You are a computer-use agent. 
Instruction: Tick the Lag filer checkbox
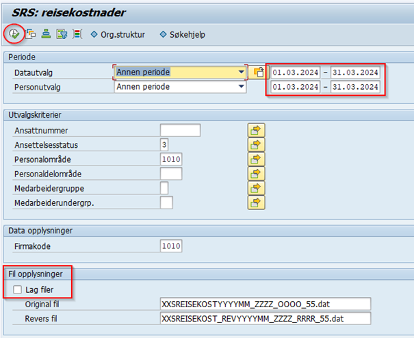(17, 289)
